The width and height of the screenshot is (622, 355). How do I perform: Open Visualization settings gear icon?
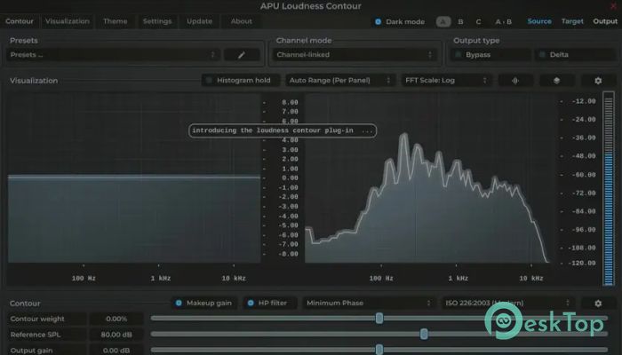(598, 81)
